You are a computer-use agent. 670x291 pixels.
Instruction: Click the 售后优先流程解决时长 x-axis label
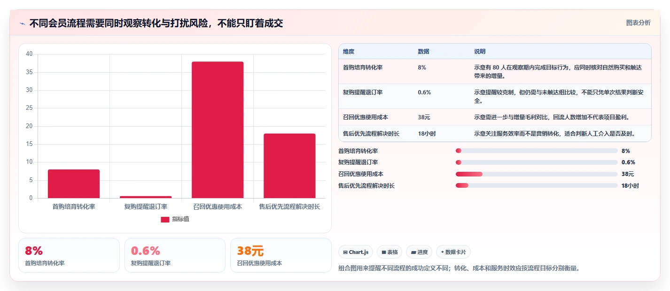click(x=289, y=207)
